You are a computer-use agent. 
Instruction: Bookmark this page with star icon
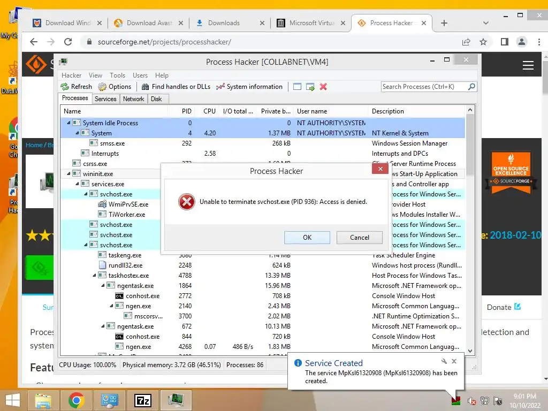[x=483, y=42]
